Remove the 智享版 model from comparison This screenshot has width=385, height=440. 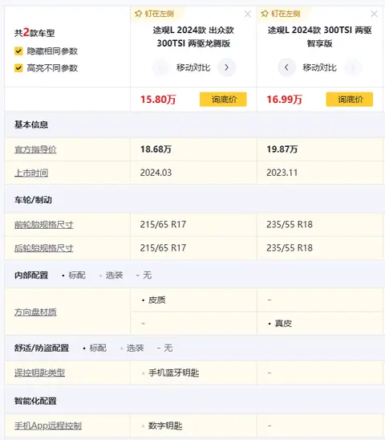coord(374,14)
